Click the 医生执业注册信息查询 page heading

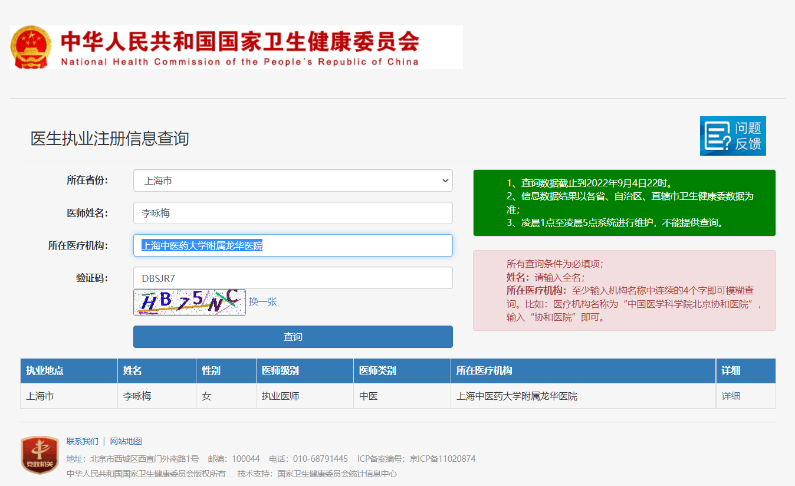(110, 139)
